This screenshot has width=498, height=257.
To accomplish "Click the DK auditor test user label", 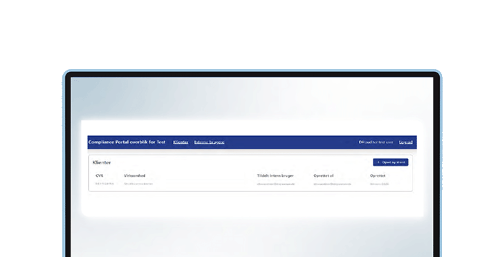I will coord(376,142).
